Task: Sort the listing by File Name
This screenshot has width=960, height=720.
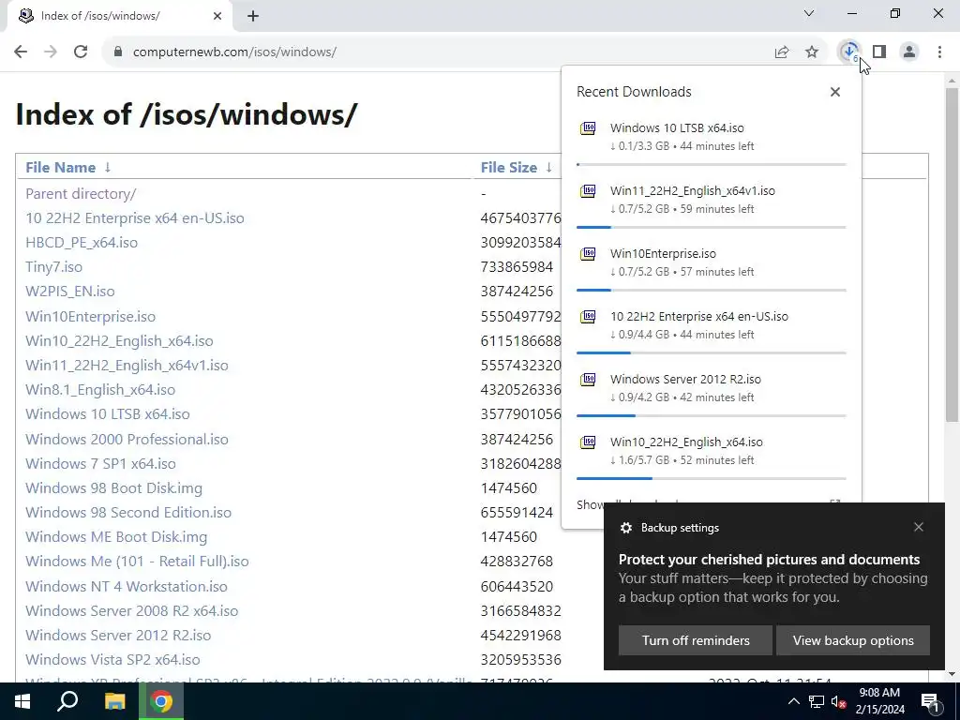Action: click(x=61, y=167)
